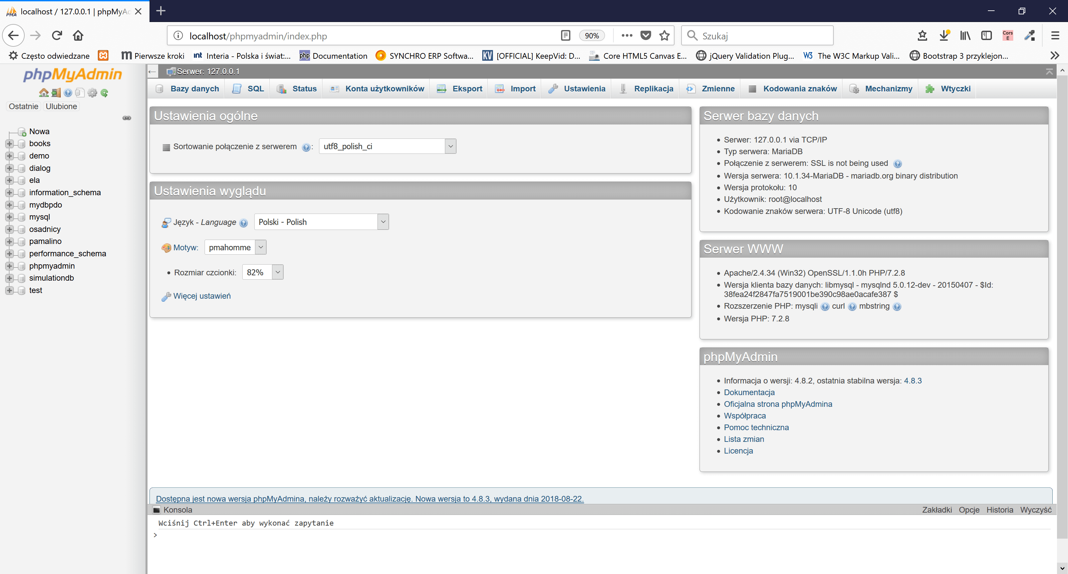Open the Lista zmian link

pyautogui.click(x=744, y=439)
